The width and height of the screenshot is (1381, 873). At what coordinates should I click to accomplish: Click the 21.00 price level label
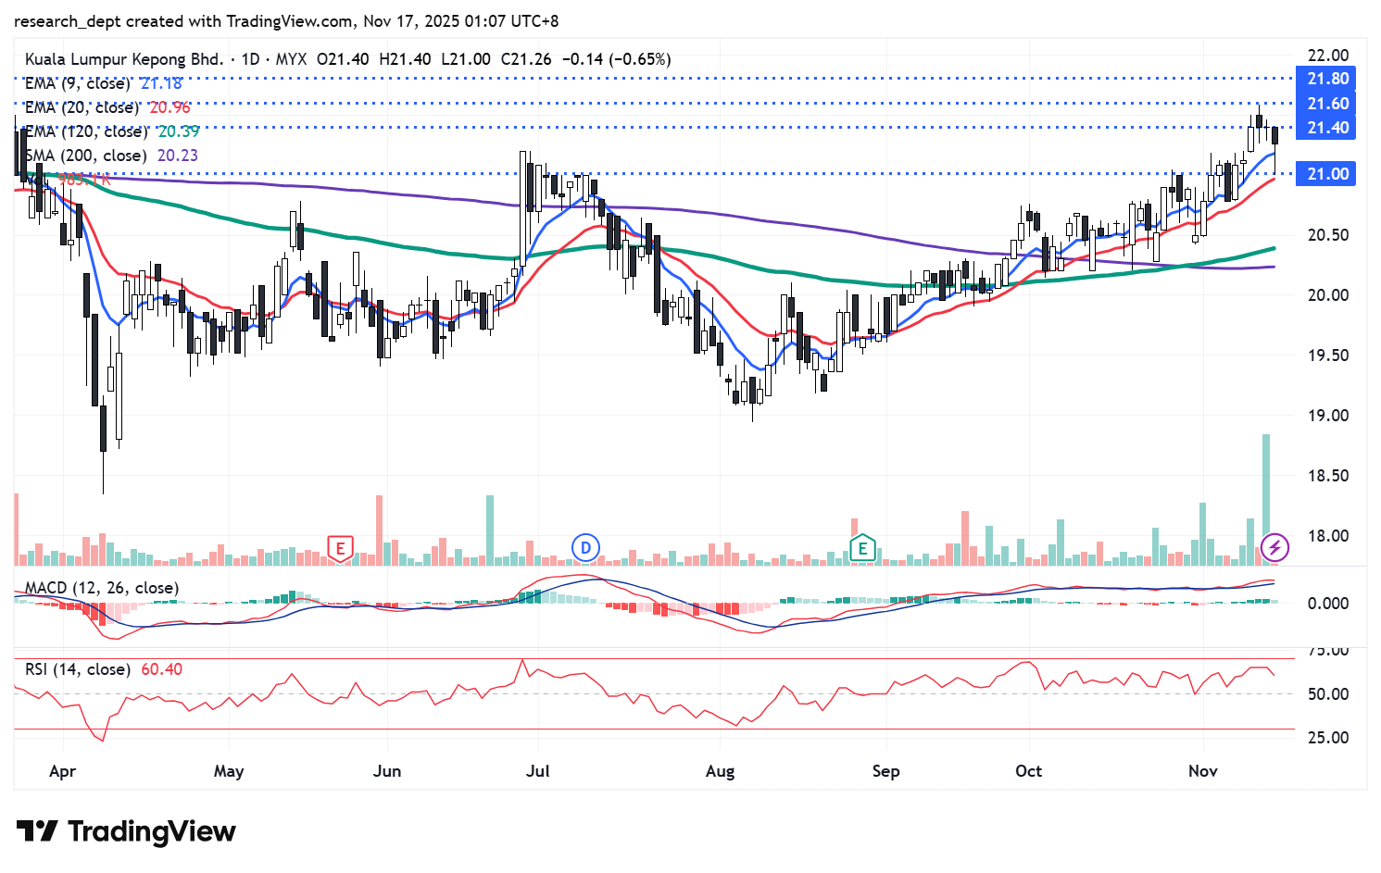[x=1326, y=174]
